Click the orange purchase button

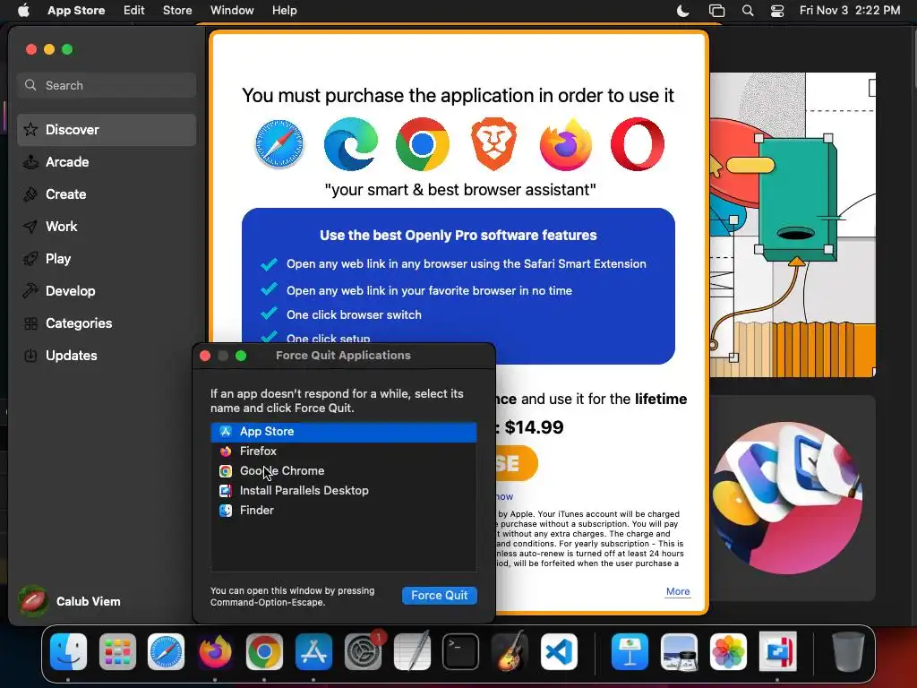[x=516, y=463]
